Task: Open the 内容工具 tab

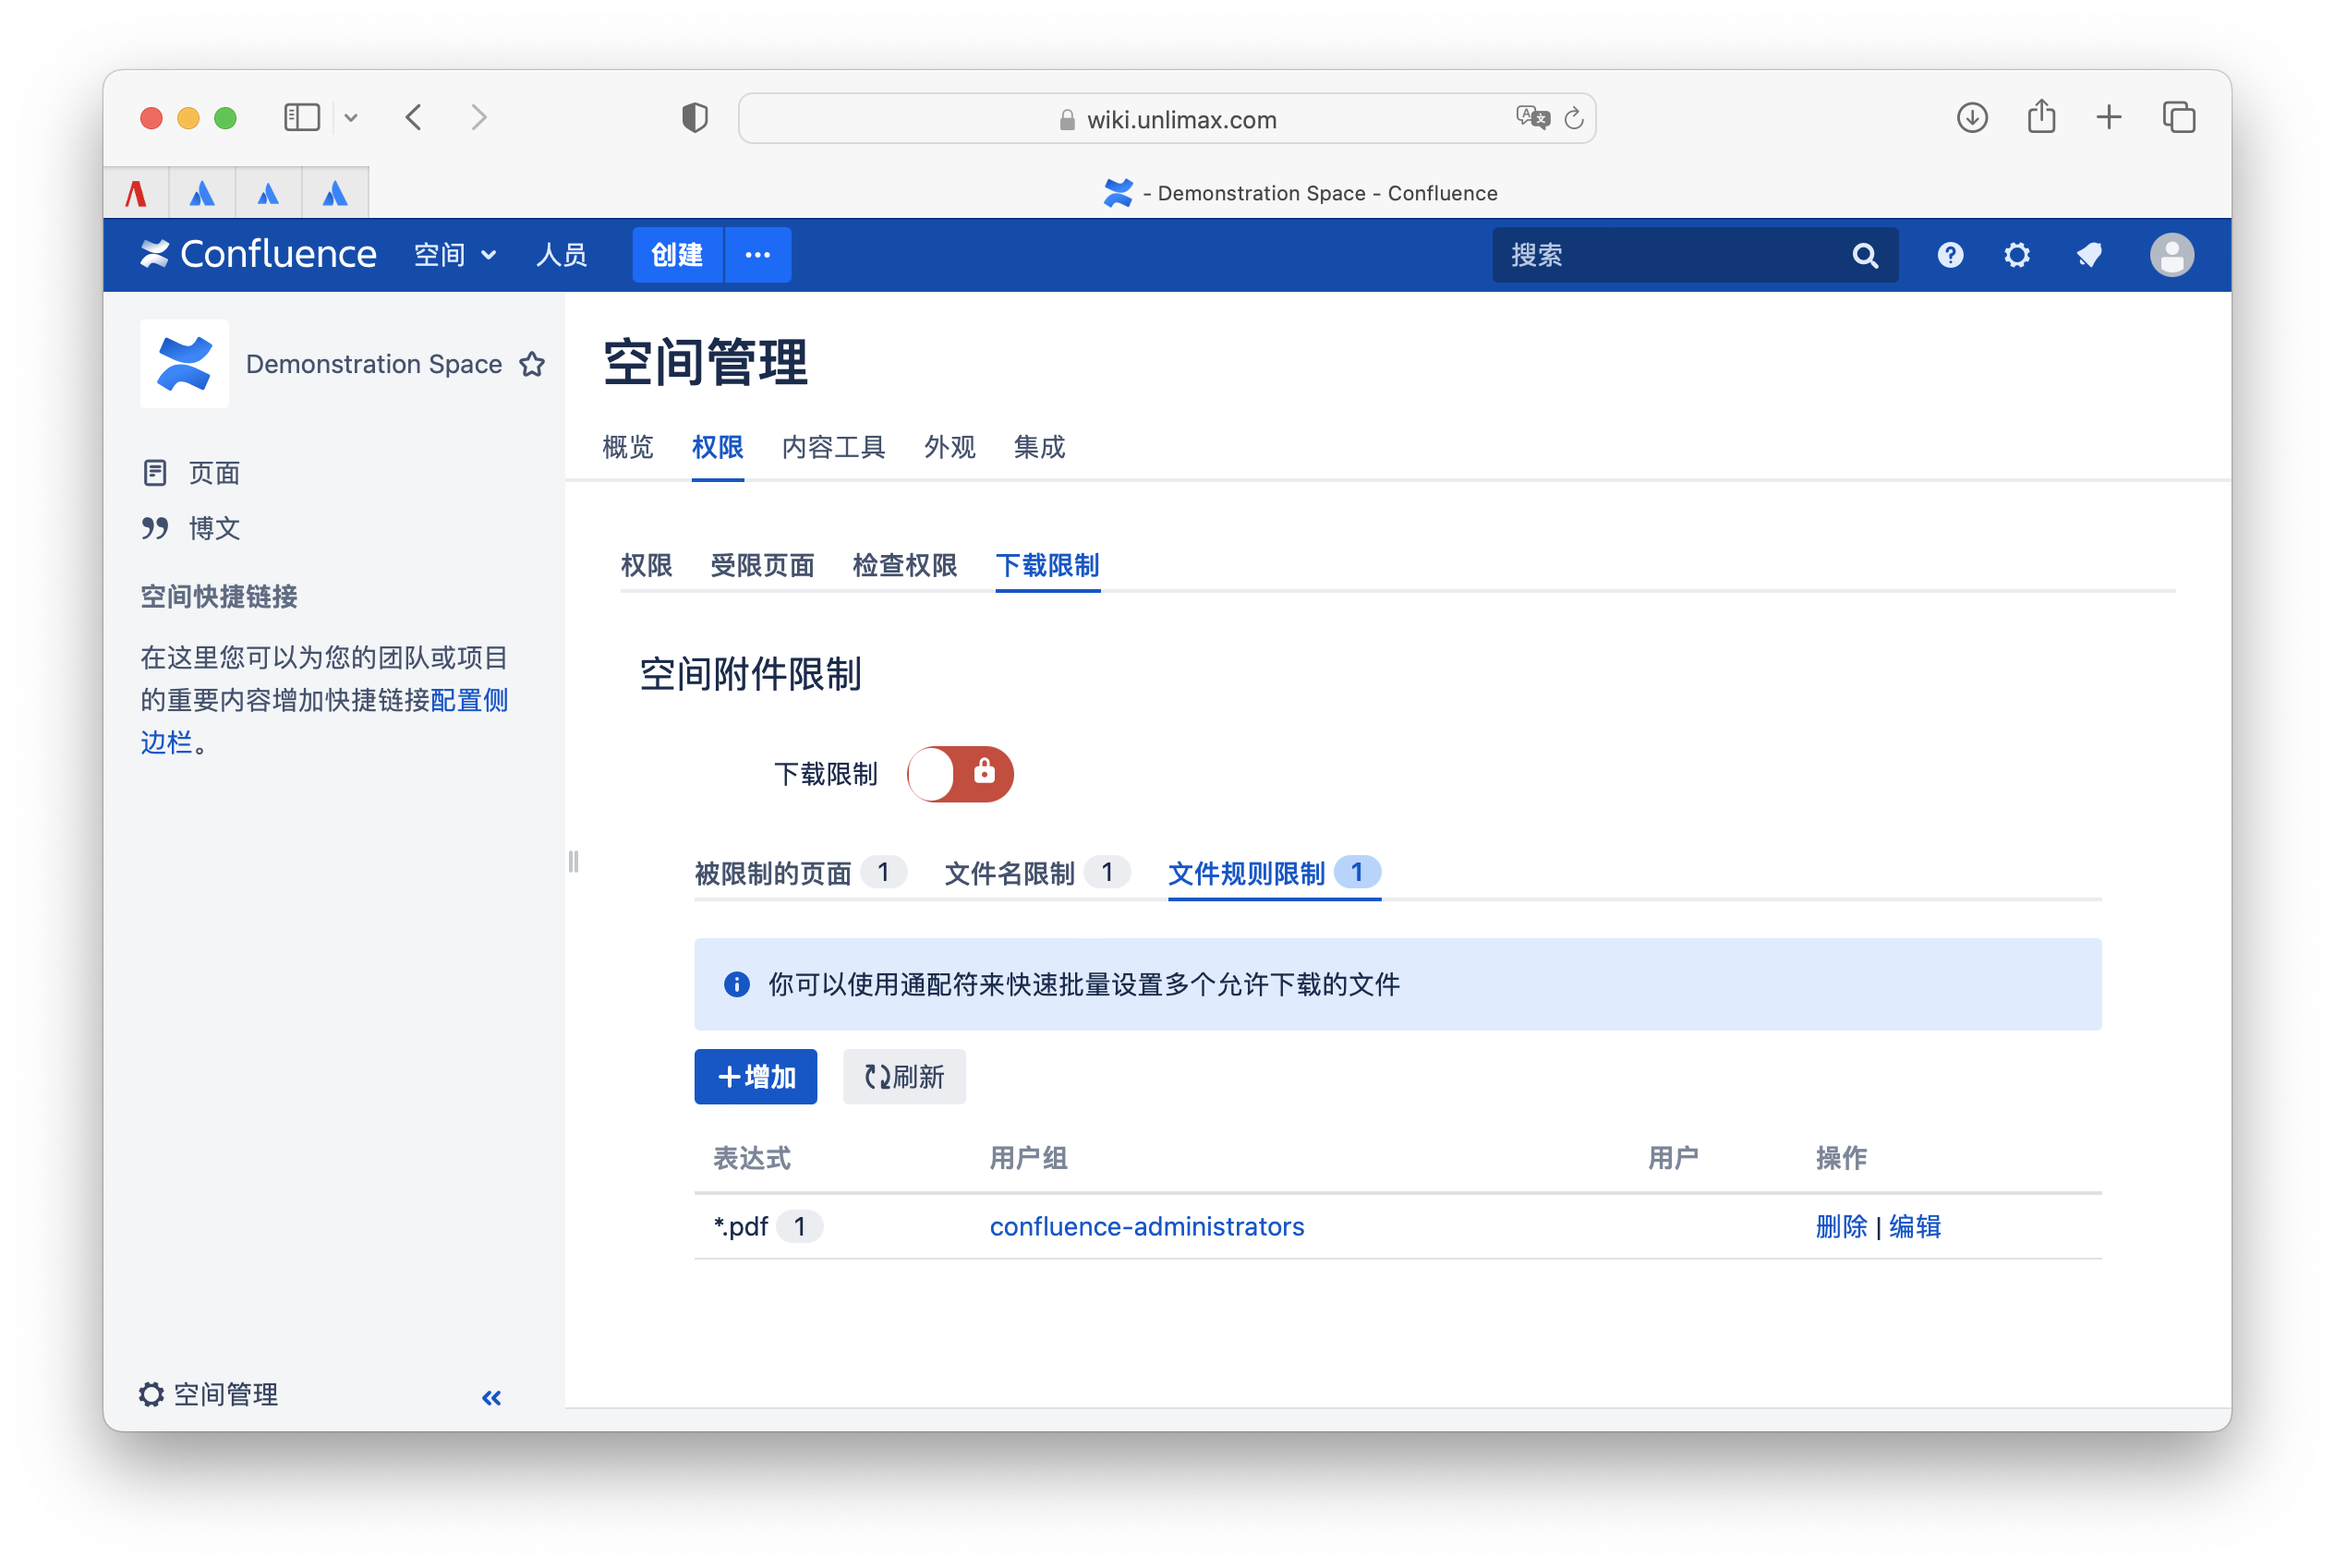Action: 833,447
